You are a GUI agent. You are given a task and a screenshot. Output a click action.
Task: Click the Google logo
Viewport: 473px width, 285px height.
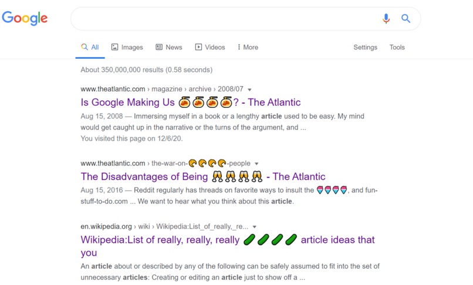pyautogui.click(x=25, y=18)
